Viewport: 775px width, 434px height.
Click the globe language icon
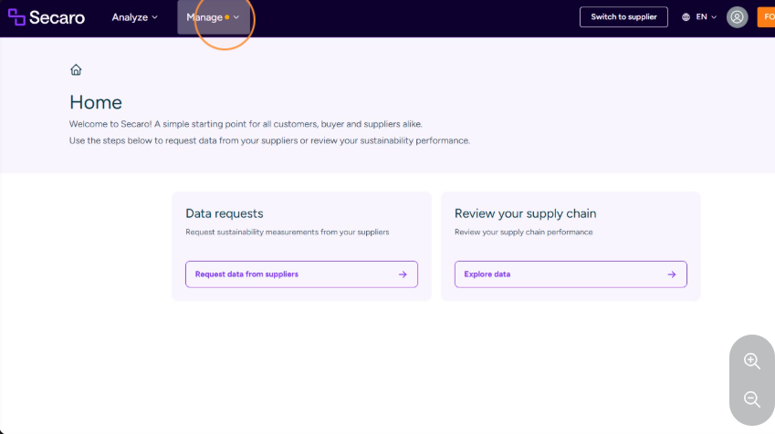686,17
